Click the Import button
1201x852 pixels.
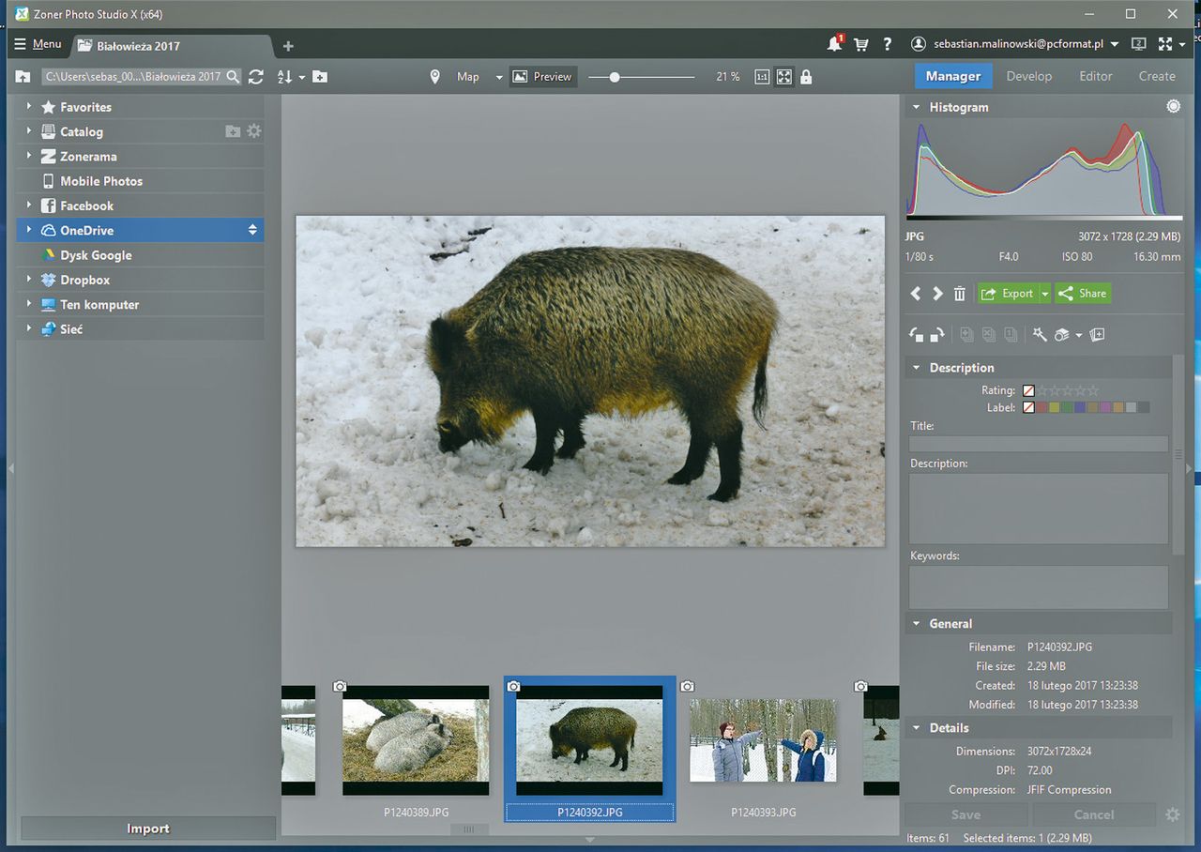[148, 829]
